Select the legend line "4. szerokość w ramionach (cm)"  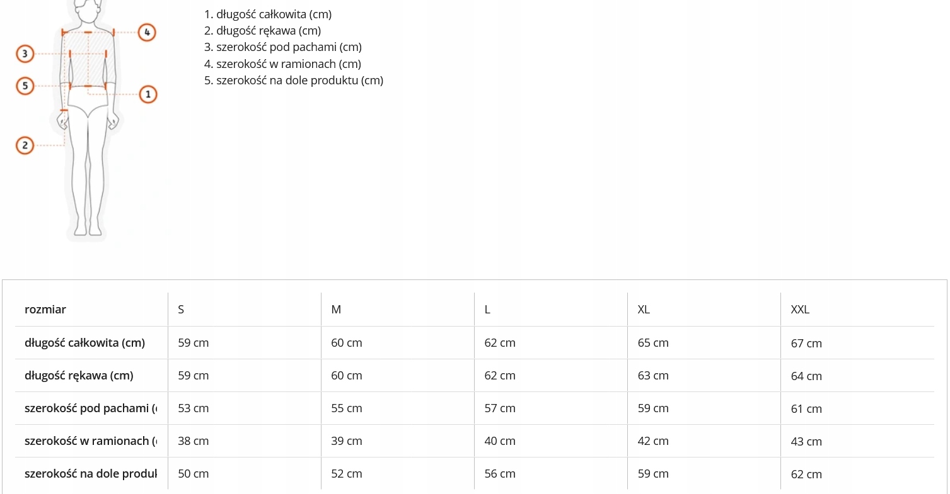point(282,64)
